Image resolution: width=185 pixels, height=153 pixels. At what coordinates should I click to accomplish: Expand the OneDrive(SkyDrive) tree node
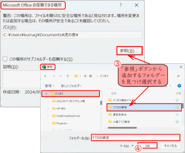(x=48, y=116)
